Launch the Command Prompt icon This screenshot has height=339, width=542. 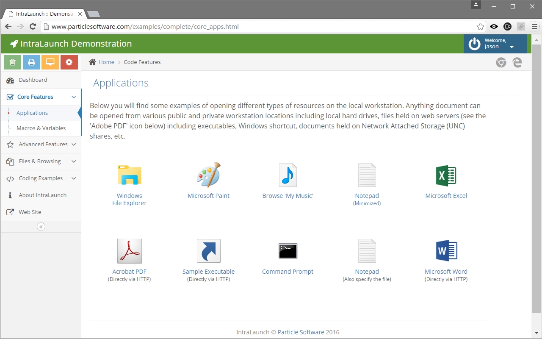pyautogui.click(x=288, y=251)
